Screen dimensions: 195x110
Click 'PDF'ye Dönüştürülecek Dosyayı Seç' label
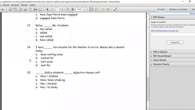[165, 31]
